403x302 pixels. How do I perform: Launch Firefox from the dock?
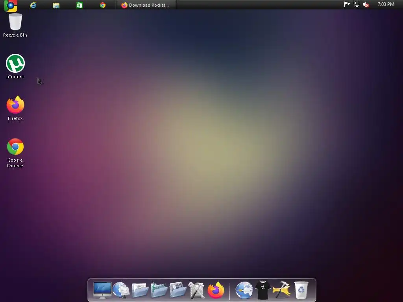tap(216, 290)
